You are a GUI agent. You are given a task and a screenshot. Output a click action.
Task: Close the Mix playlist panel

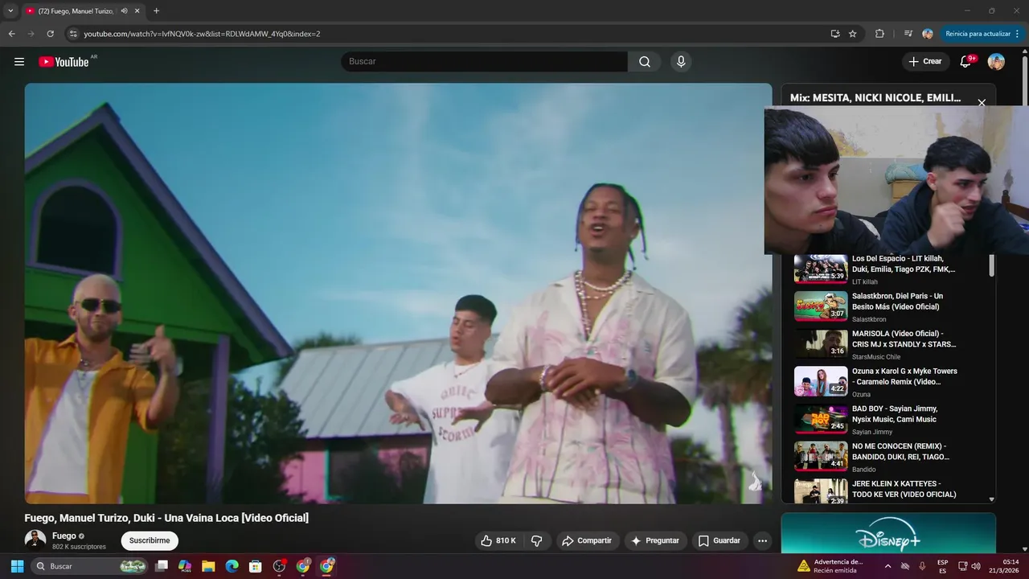tap(982, 103)
